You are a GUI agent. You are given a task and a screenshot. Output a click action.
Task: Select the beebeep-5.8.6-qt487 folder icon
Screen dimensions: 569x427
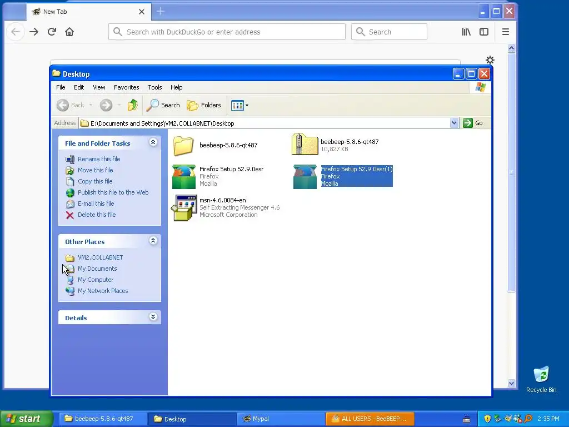[183, 145]
